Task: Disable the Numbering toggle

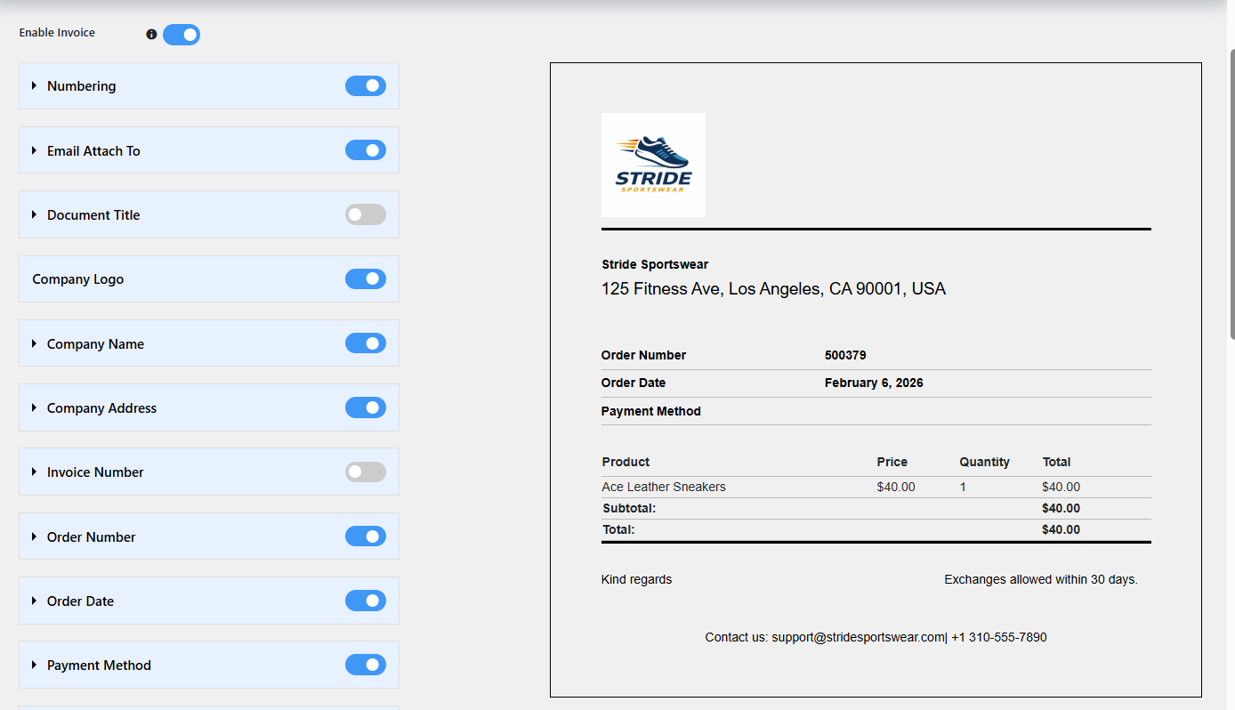Action: (366, 85)
